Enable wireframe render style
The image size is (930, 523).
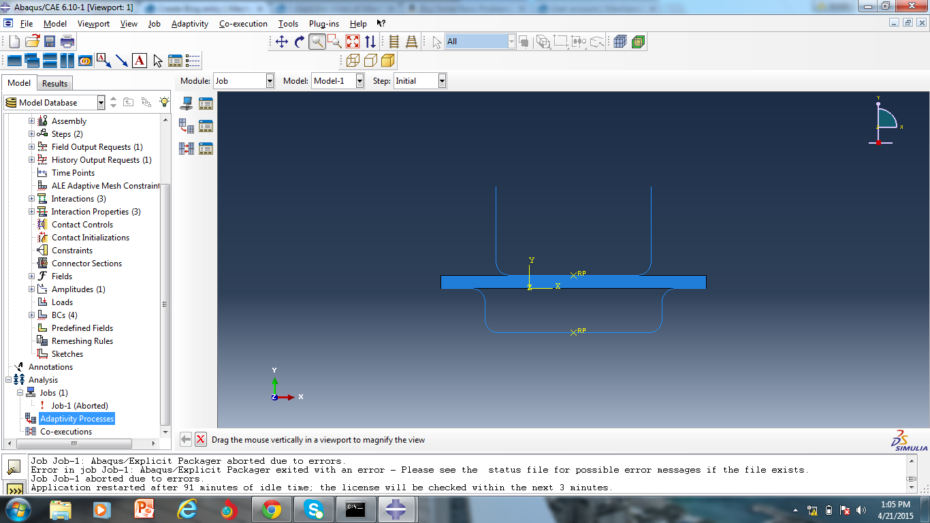tap(353, 61)
